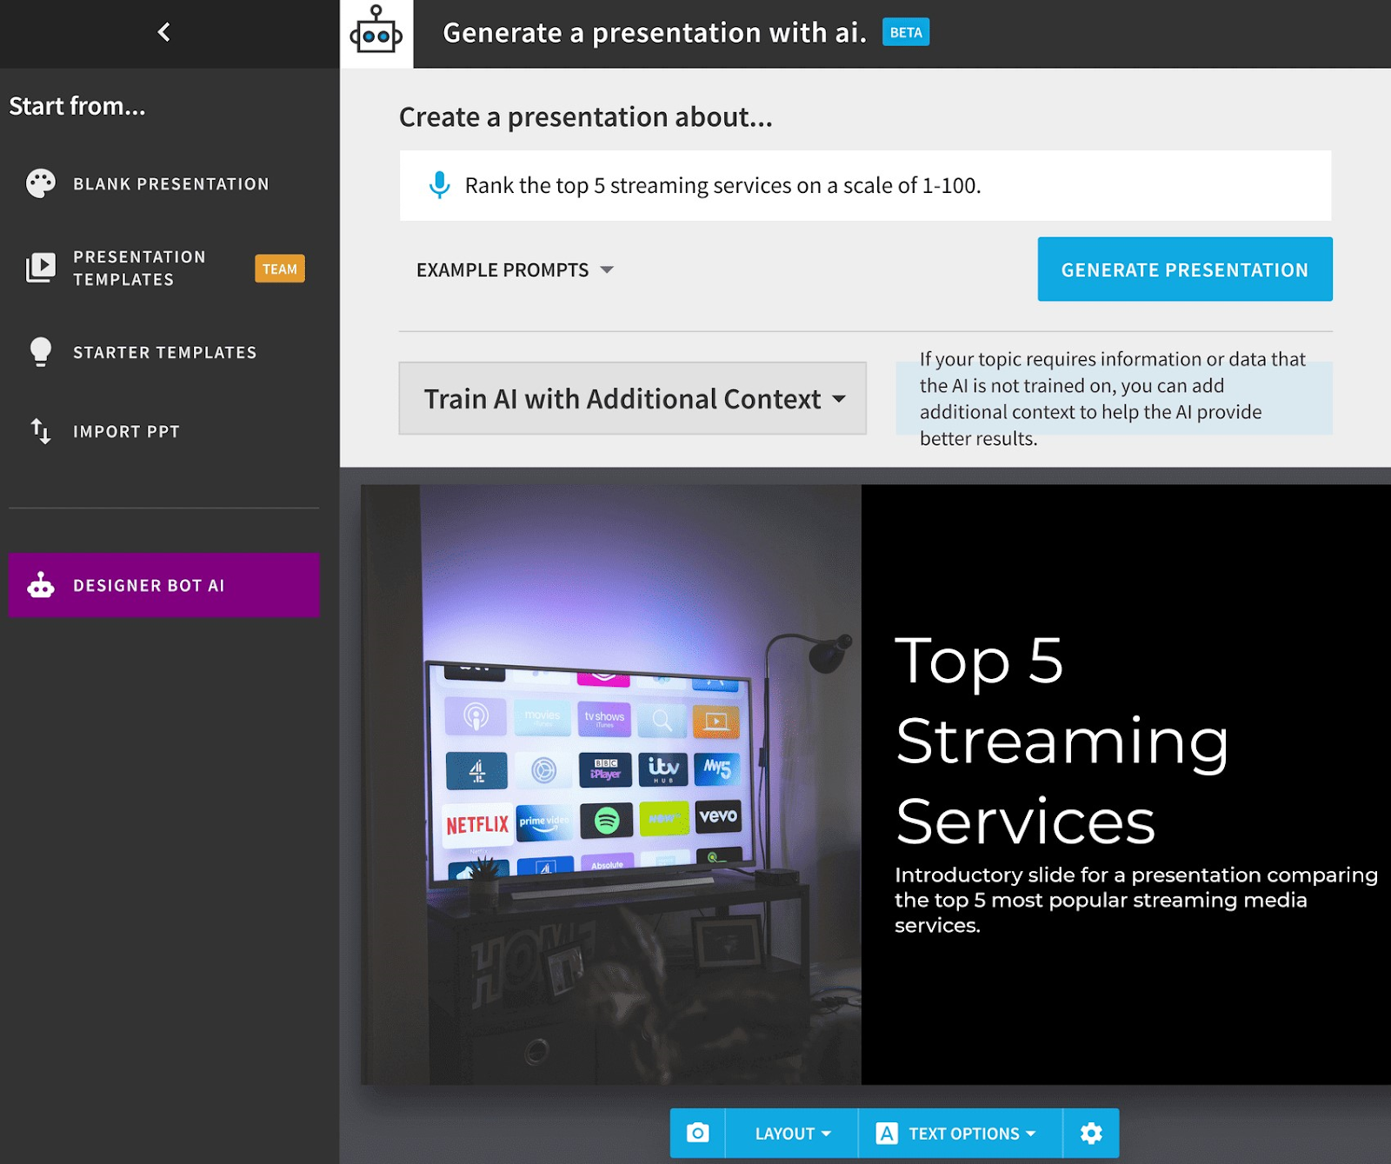Open Presentation Templates from the sidebar
Image resolution: width=1391 pixels, height=1164 pixels.
(139, 268)
